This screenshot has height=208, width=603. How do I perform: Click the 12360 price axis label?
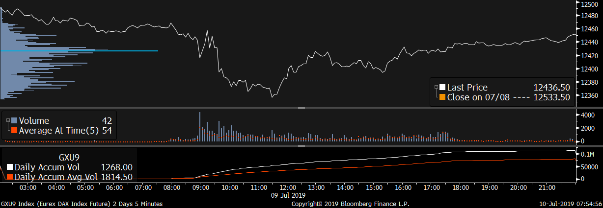(589, 95)
